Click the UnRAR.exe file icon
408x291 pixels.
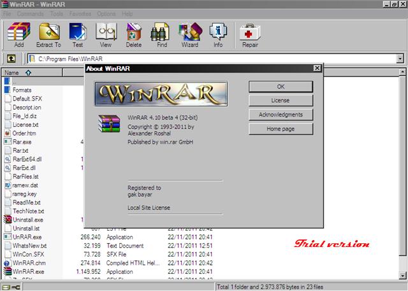pos(7,237)
